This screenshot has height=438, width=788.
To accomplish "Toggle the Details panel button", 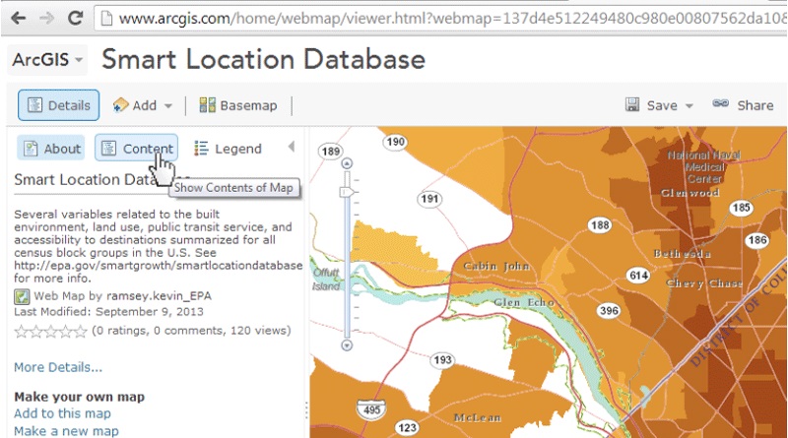I will (x=59, y=105).
